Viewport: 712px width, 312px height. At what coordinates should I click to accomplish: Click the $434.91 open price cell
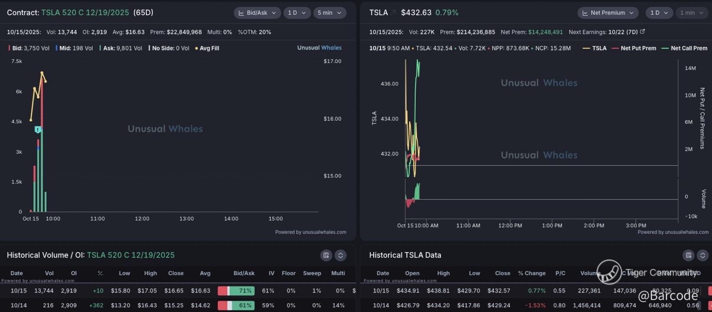click(x=408, y=291)
